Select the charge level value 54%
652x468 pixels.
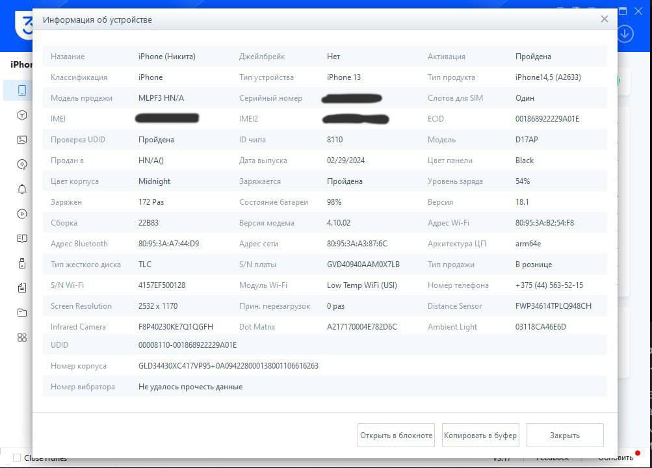[x=523, y=181]
